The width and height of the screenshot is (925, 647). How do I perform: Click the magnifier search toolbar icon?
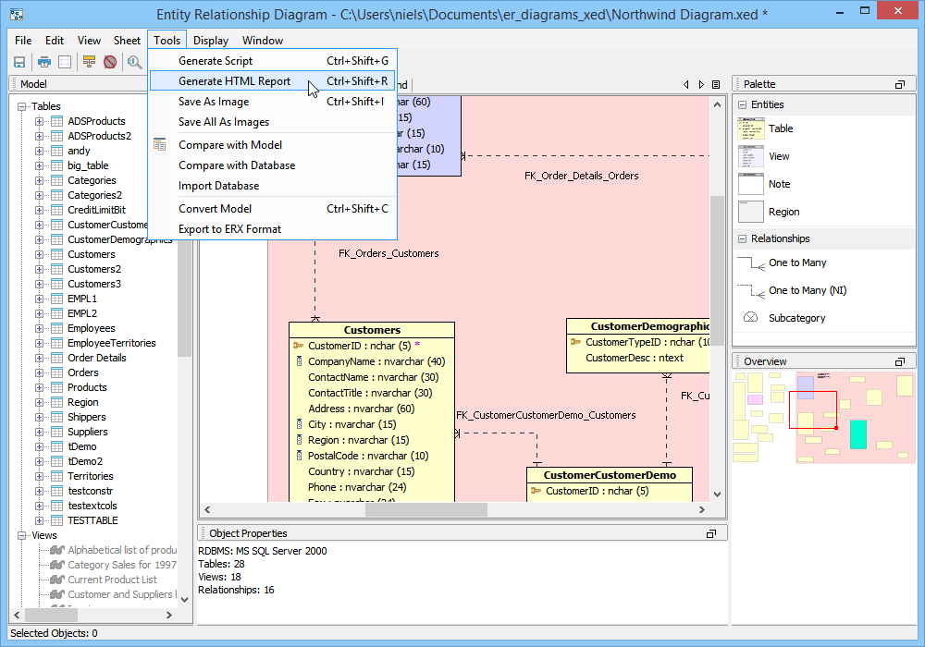tap(134, 62)
